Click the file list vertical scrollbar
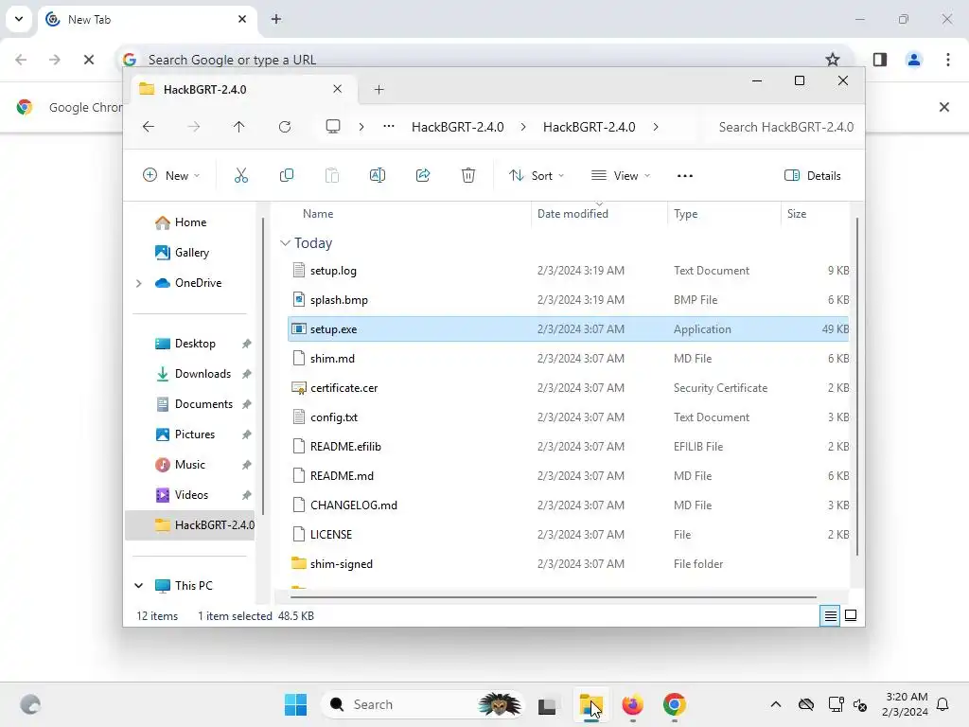 856,386
